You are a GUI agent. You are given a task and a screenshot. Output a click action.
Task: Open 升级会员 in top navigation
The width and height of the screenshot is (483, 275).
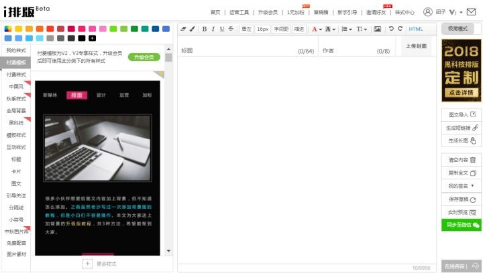tap(268, 12)
